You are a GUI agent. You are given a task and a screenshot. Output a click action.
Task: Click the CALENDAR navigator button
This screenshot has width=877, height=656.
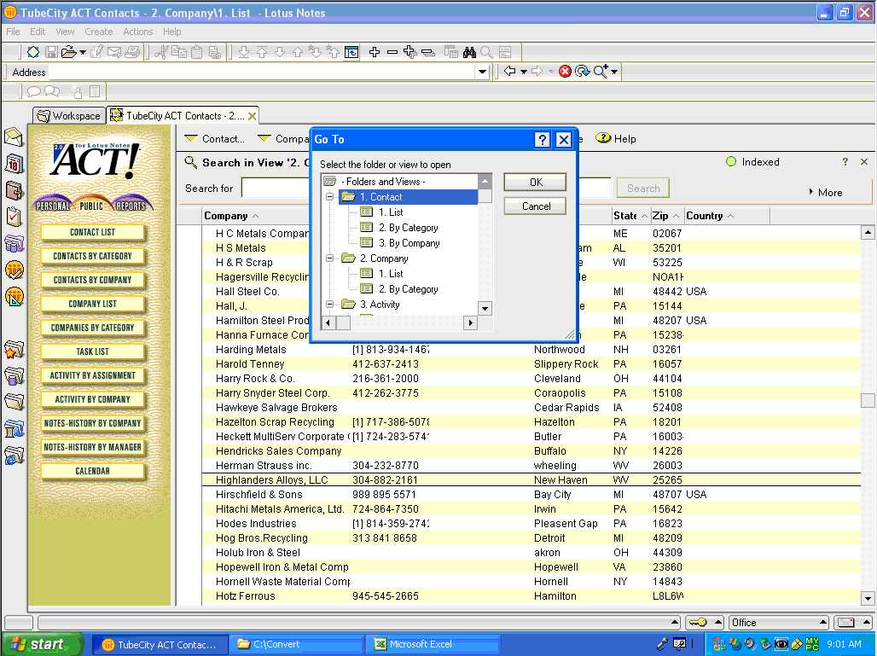pyautogui.click(x=92, y=471)
